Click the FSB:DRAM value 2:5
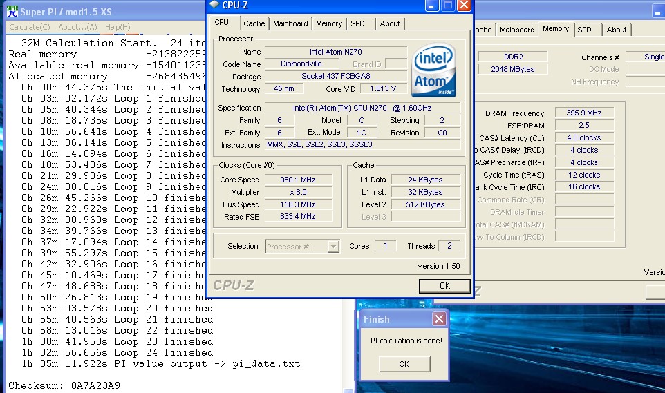This screenshot has width=665, height=393. [584, 125]
